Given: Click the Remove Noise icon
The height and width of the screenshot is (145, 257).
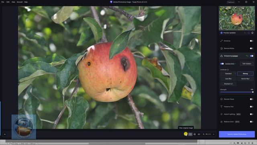Looking at the screenshot, I should point(221,48).
